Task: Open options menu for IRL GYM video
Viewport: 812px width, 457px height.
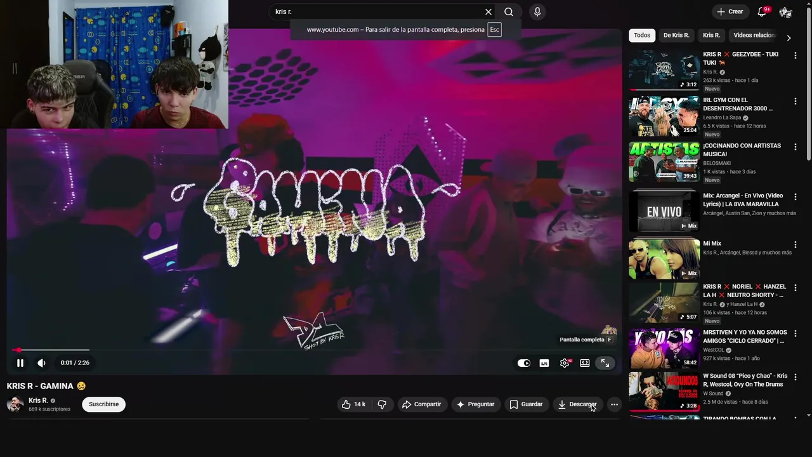Action: (x=795, y=102)
